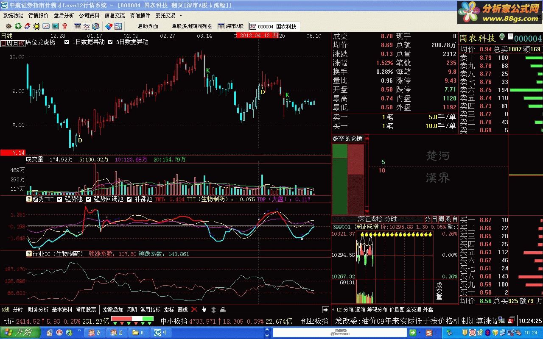
Task: Click the blue window chart toolbar icon
Action: (x=118, y=26)
